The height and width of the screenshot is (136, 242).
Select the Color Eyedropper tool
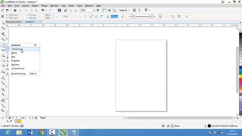point(3,100)
